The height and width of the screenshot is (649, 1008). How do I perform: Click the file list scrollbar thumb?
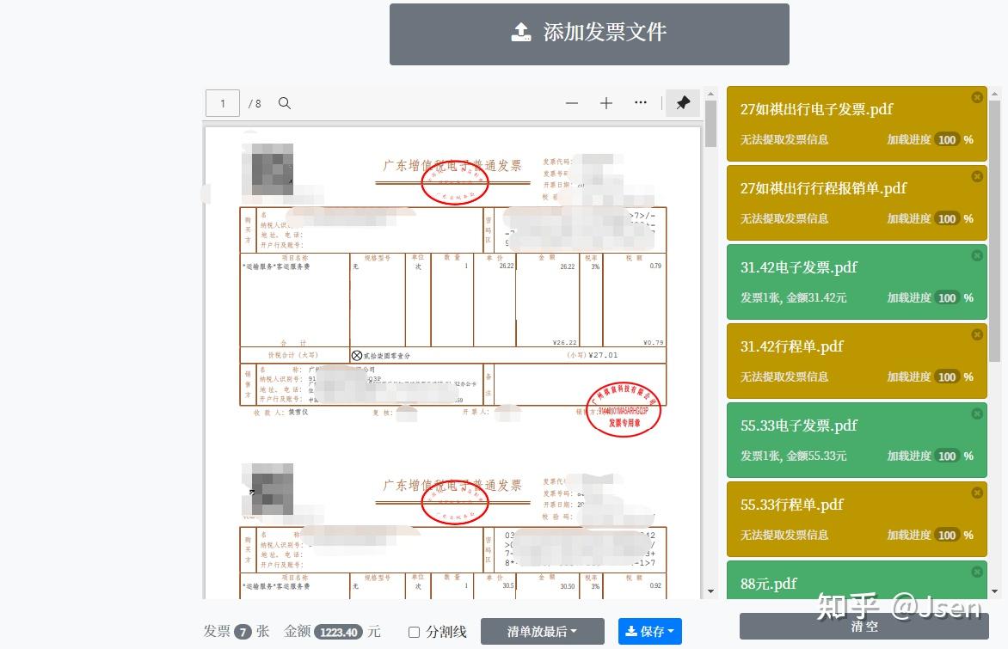click(994, 230)
